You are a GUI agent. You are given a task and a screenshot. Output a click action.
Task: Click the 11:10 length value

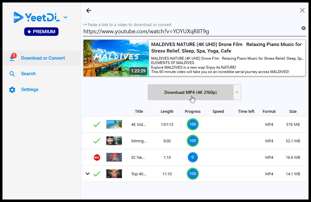pyautogui.click(x=167, y=174)
